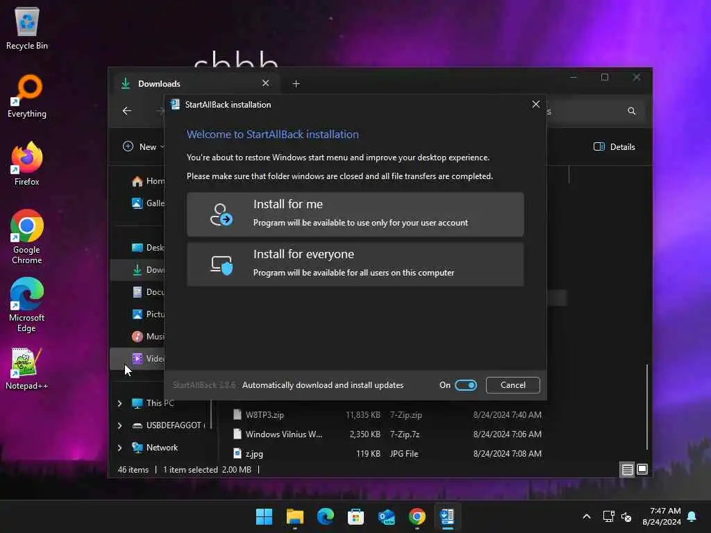Open Google Chrome desktop shortcut
711x533 pixels.
tap(27, 237)
